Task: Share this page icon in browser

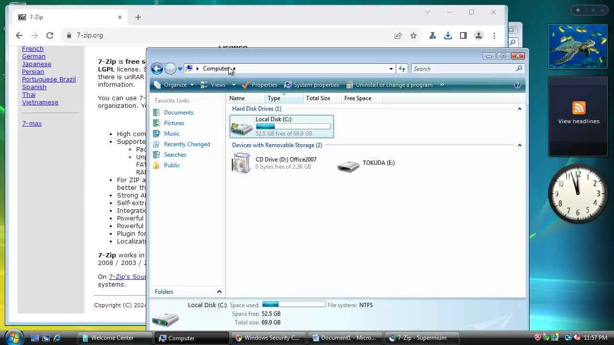Action: [398, 35]
